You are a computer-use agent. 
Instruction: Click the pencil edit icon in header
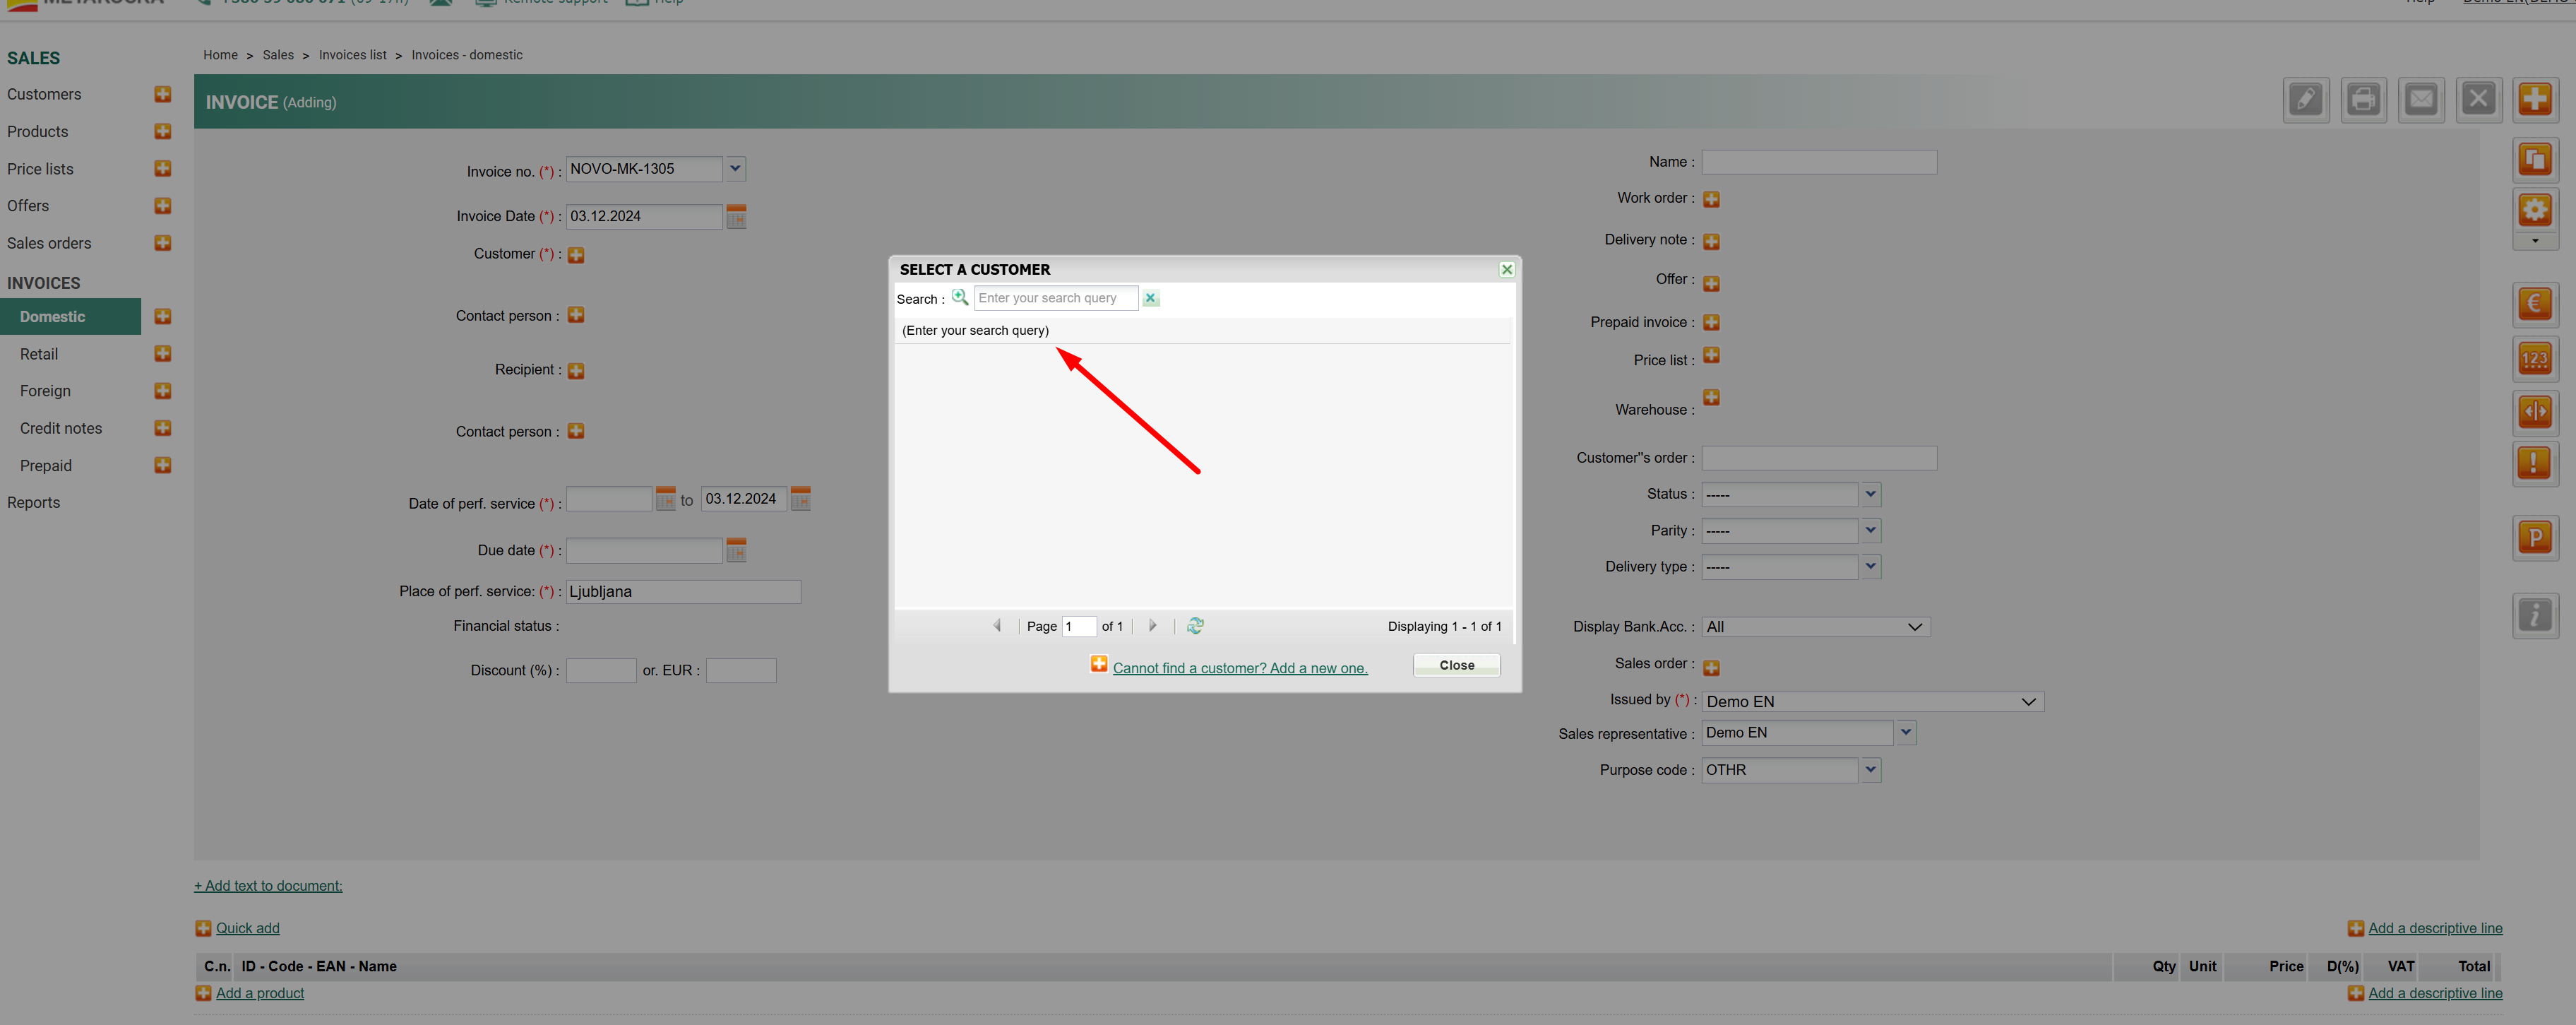coord(2305,99)
